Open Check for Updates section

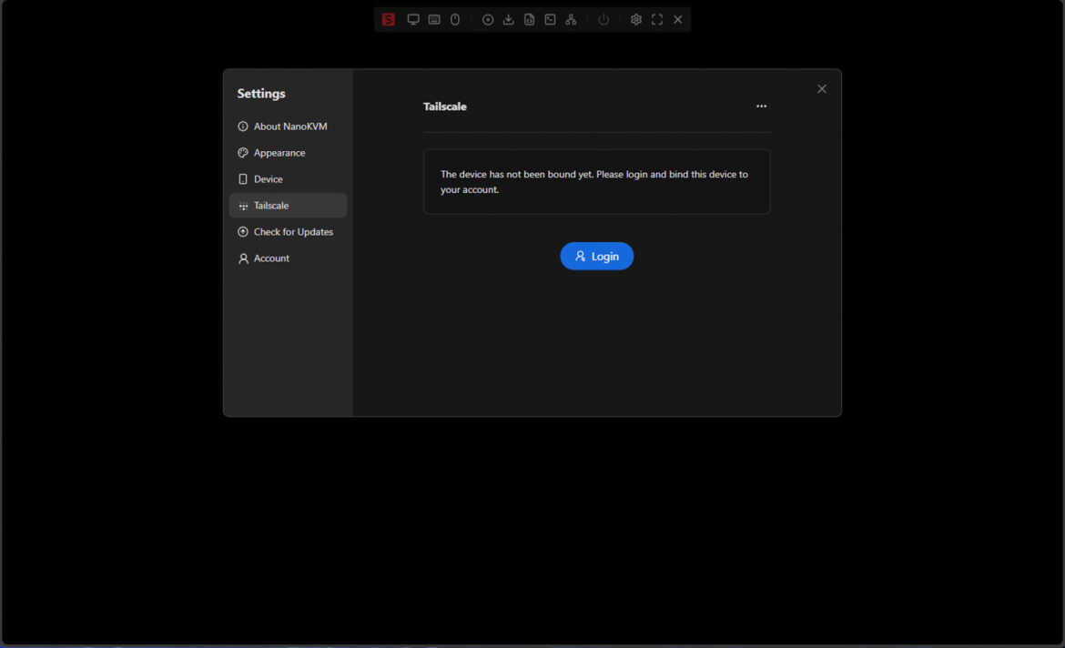click(288, 231)
